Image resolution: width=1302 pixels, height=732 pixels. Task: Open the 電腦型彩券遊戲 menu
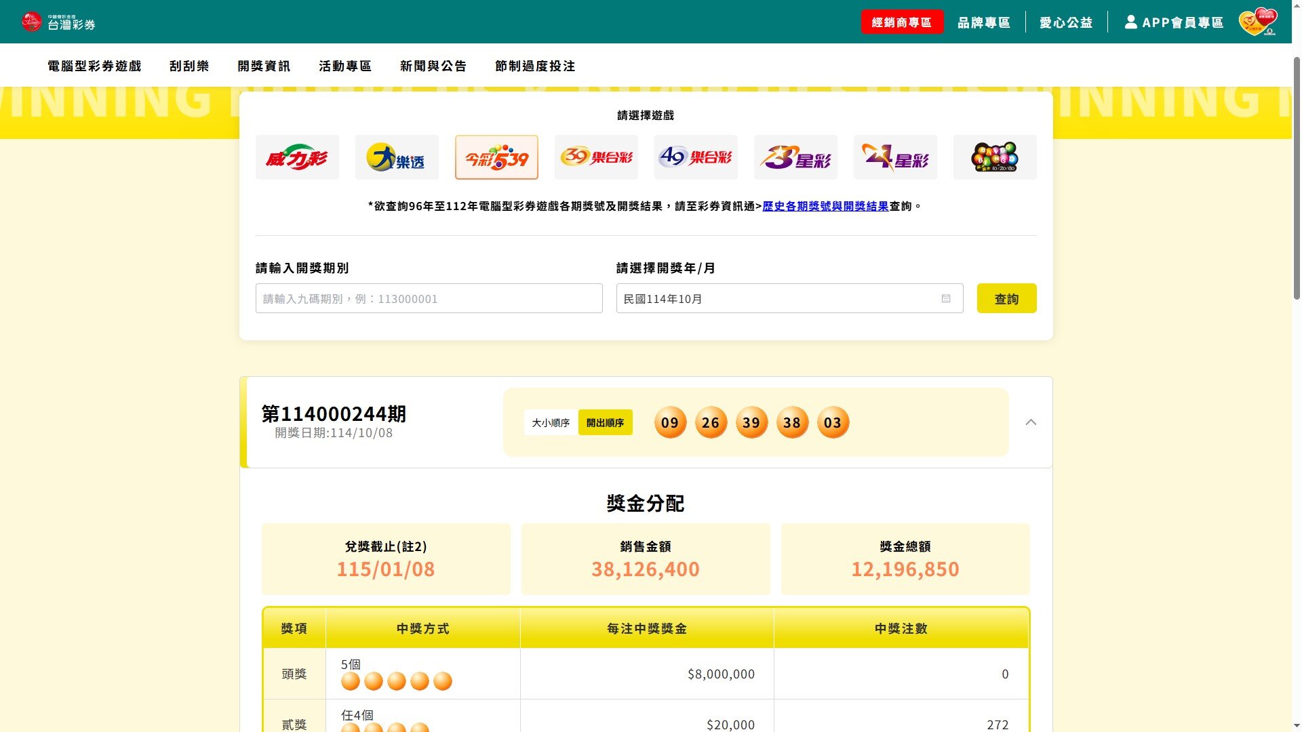[x=94, y=66]
